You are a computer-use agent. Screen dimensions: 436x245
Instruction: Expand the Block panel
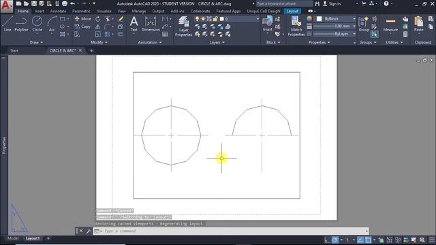[273, 42]
